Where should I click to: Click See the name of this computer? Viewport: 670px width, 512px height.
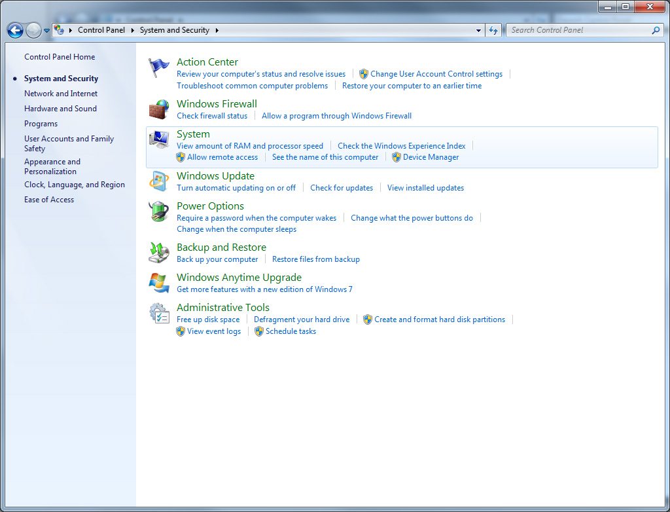click(x=325, y=157)
